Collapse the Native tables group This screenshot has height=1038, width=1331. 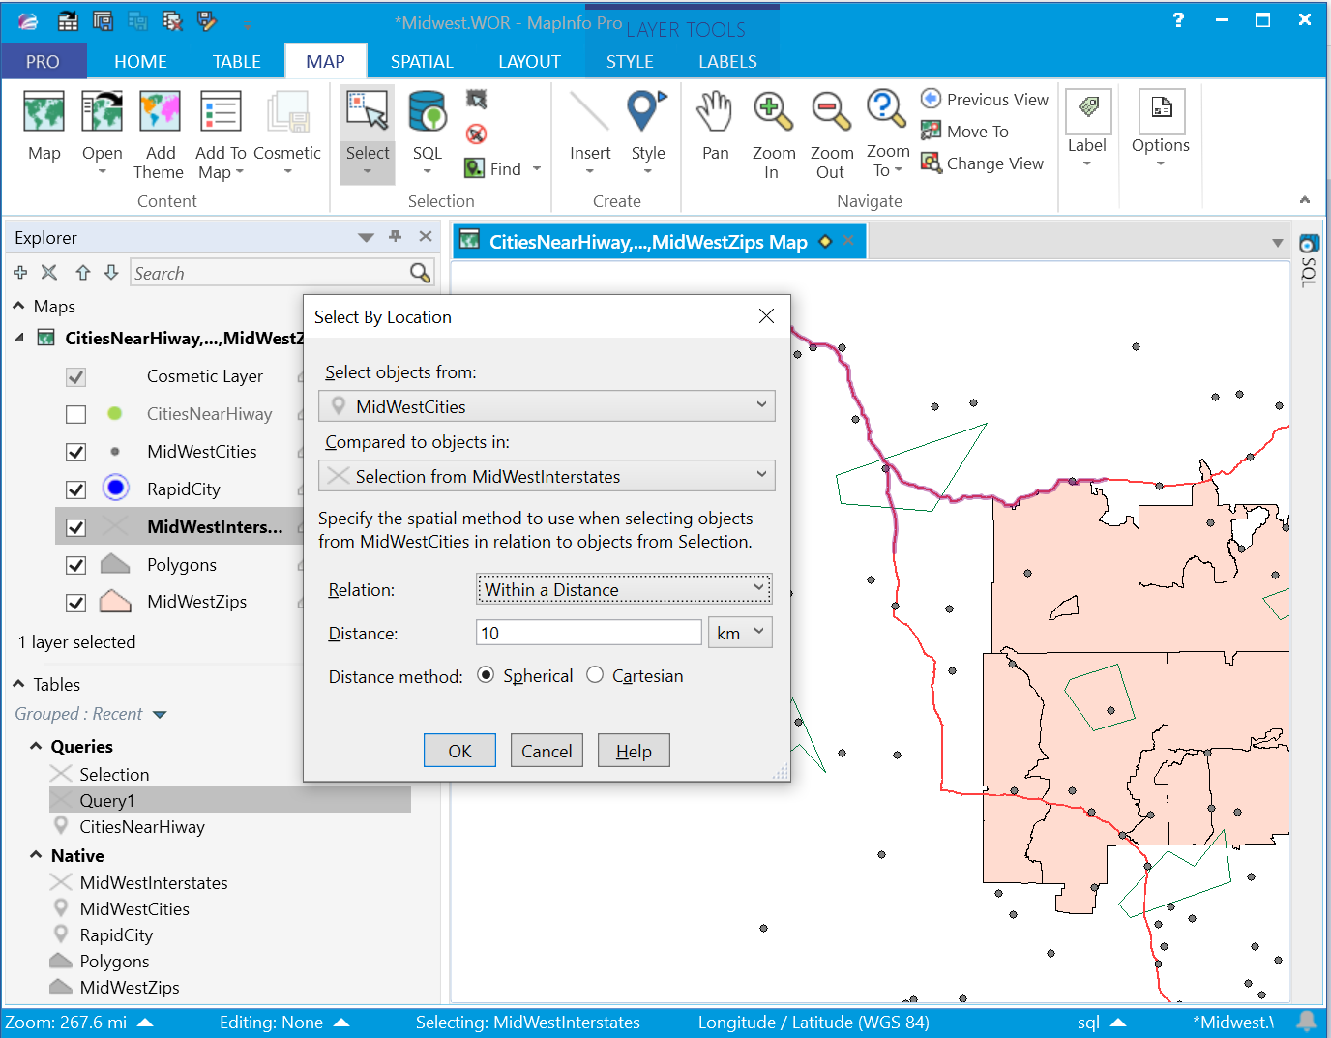(x=36, y=855)
